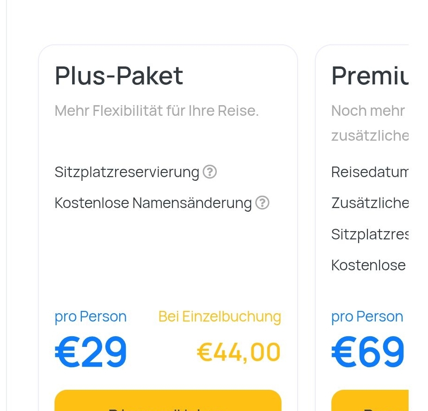This screenshot has height=411, width=428.
Task: Click the 'Noch mehr' Premium subtitle
Action: [368, 111]
